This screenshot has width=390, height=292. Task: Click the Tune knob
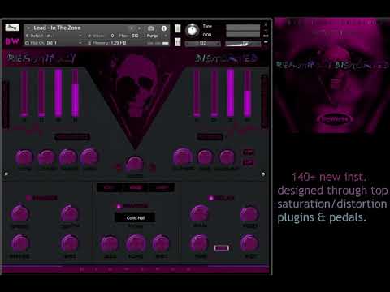point(192,30)
